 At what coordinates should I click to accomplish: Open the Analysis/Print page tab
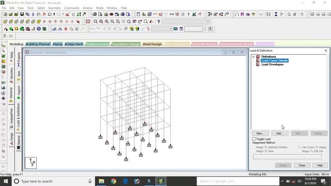coord(11,118)
